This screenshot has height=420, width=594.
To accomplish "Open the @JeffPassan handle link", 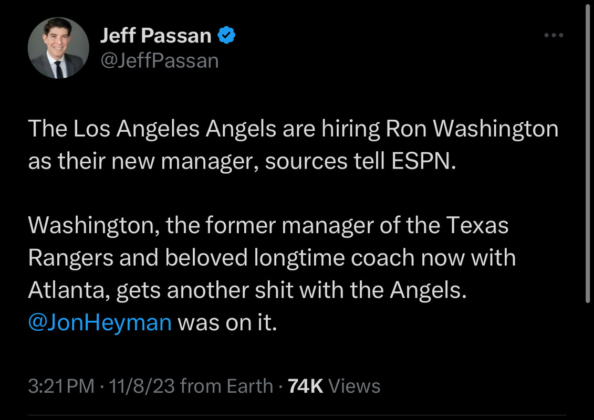I will point(159,61).
